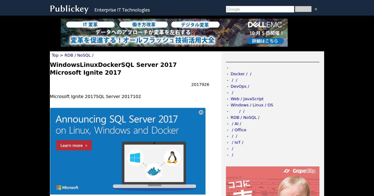374x196 pixels.
Task: Click the Microsoft logo in the ad
Action: (x=67, y=188)
